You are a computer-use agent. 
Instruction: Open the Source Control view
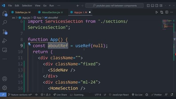tap(5, 32)
